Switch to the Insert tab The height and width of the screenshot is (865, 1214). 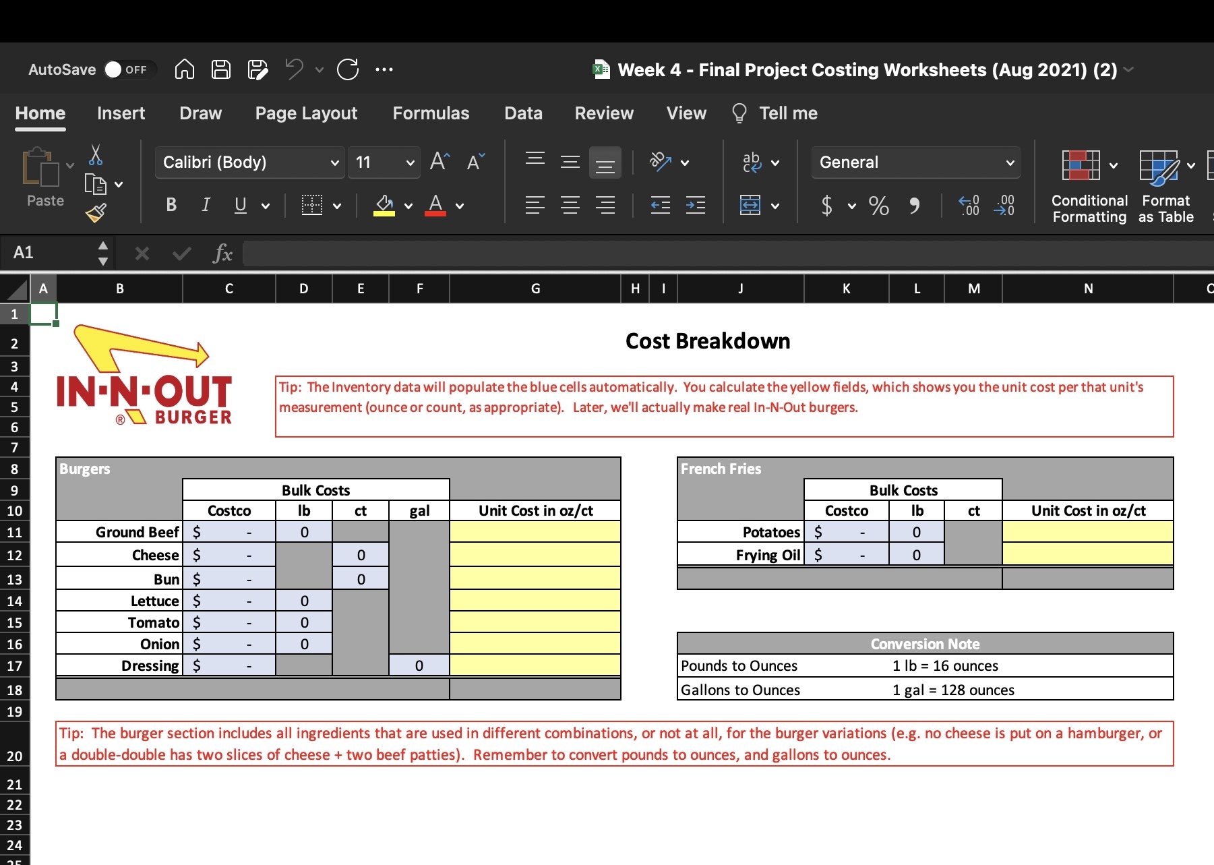tap(121, 113)
